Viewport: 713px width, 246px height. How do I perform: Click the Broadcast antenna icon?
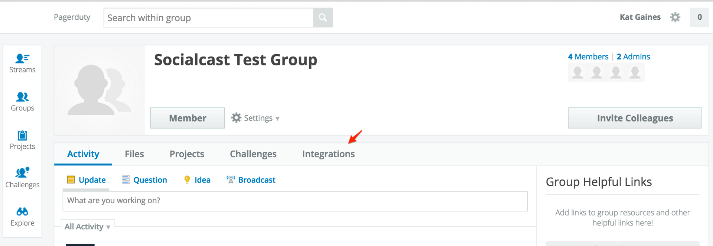tap(231, 179)
